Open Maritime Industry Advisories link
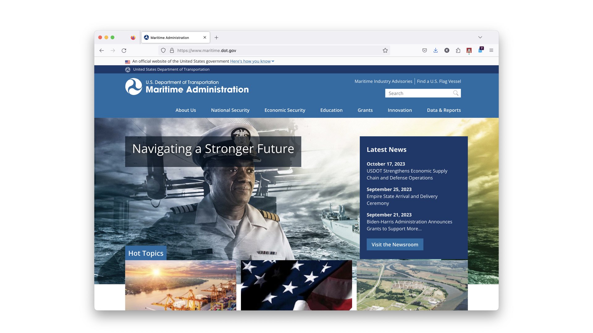593x333 pixels. 383,81
